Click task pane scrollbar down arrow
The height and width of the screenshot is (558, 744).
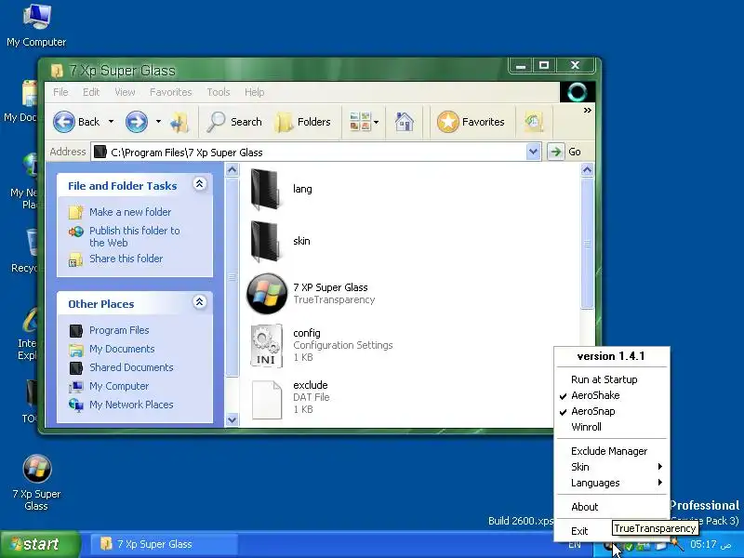232,419
